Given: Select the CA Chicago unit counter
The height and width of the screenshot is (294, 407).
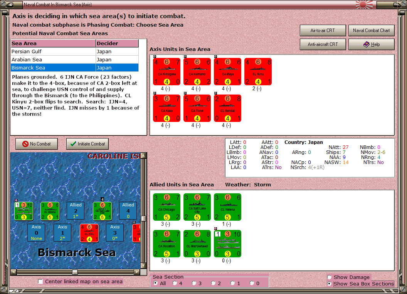Looking at the screenshot, I should pos(166,207).
